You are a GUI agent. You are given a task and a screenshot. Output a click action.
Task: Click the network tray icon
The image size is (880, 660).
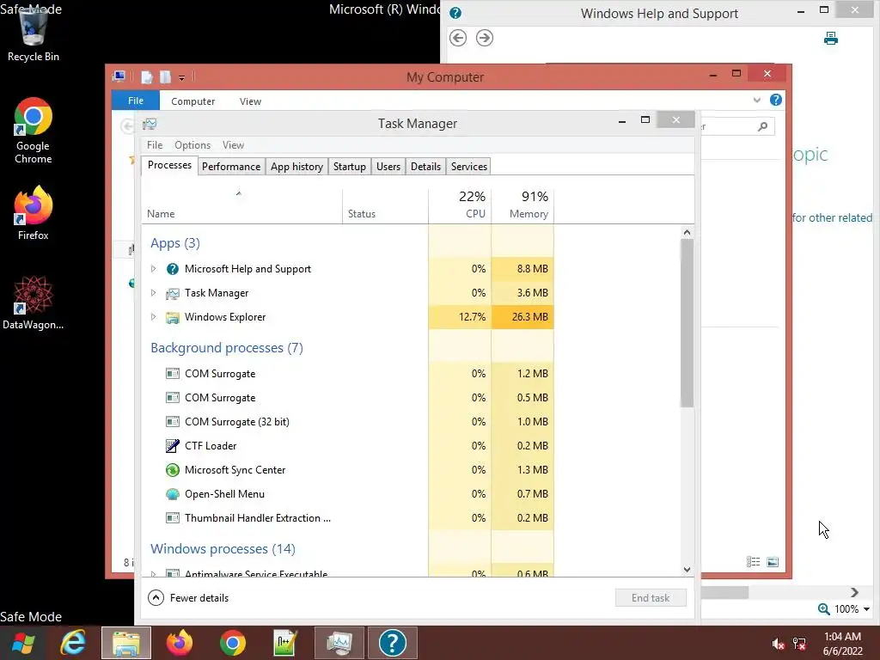(799, 644)
